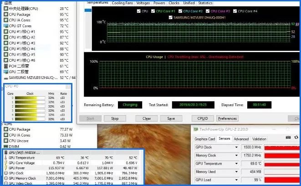301x186 pixels.
Task: Switch to the Temperatures tab
Action: tap(97, 3)
